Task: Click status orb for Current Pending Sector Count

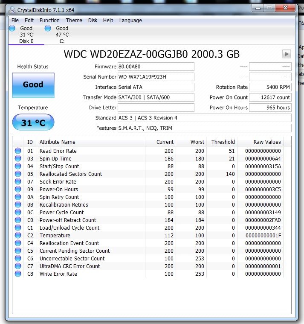Action: (x=18, y=251)
